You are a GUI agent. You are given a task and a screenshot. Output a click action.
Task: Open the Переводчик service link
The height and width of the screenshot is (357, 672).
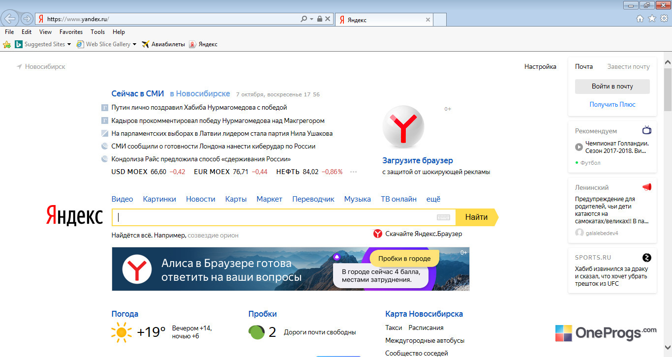313,199
